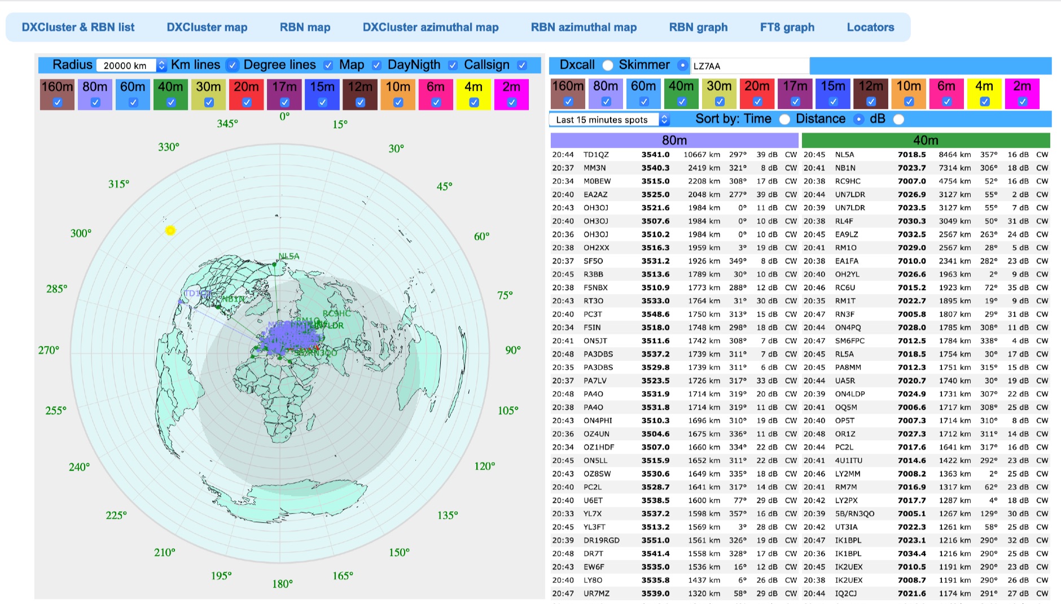Click frequency 7030.3 for RL4F
The width and height of the screenshot is (1061, 604).
[x=912, y=221]
